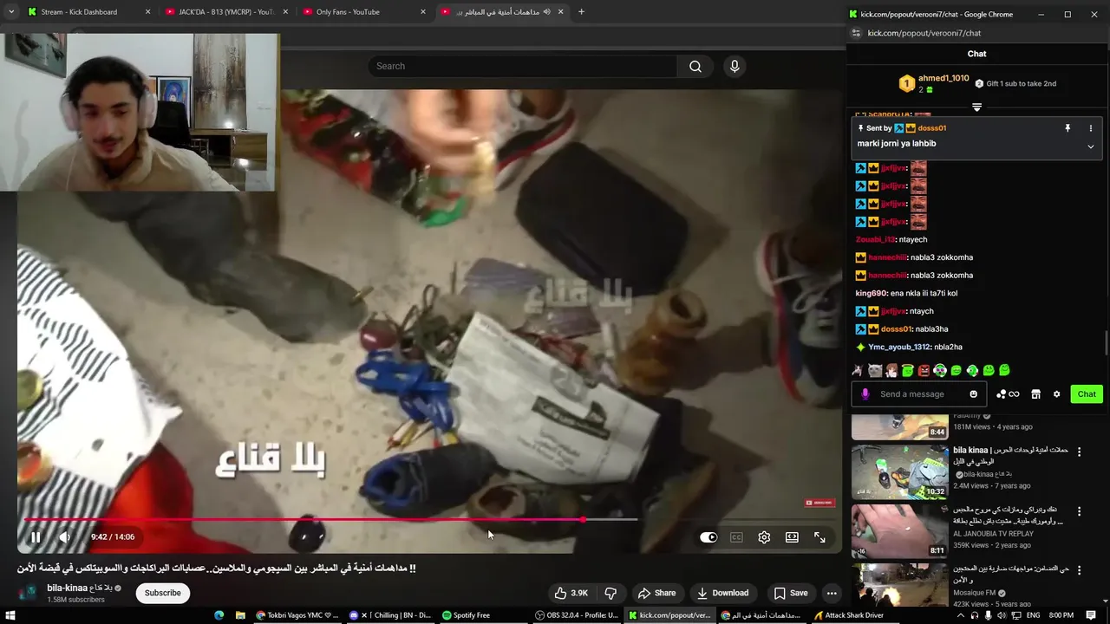Insert the anime girl emote

click(891, 371)
